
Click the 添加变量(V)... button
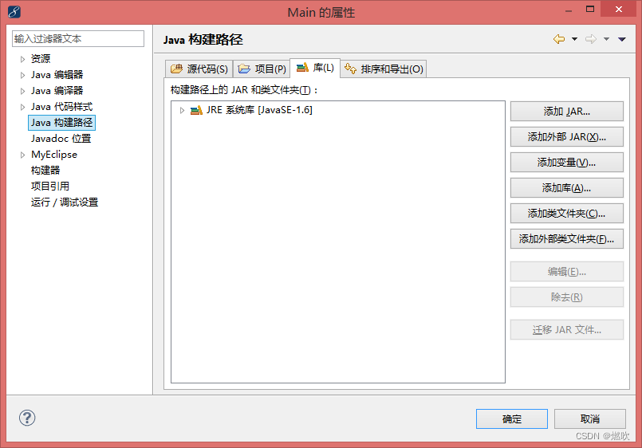click(567, 163)
